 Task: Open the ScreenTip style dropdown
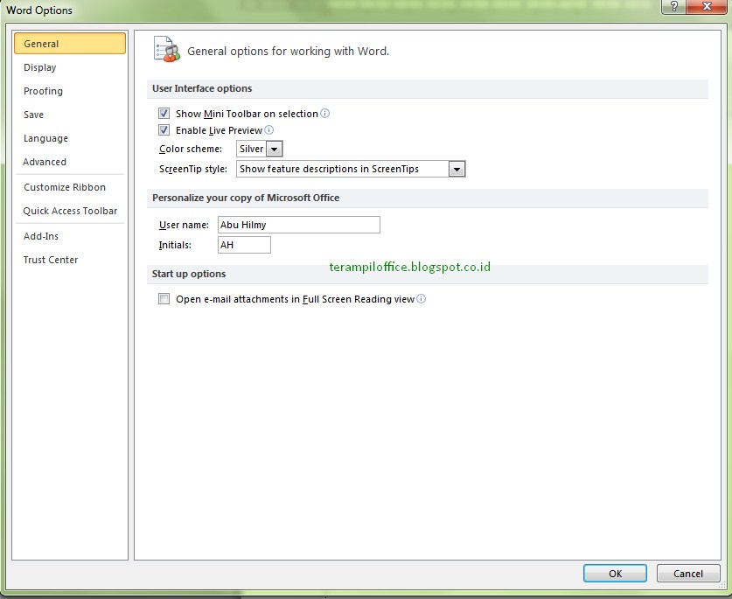click(457, 168)
